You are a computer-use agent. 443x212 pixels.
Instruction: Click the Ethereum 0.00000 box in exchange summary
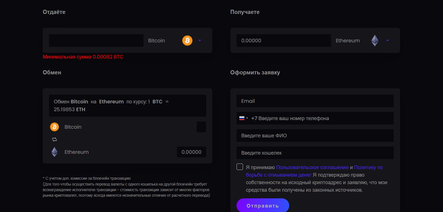point(191,152)
